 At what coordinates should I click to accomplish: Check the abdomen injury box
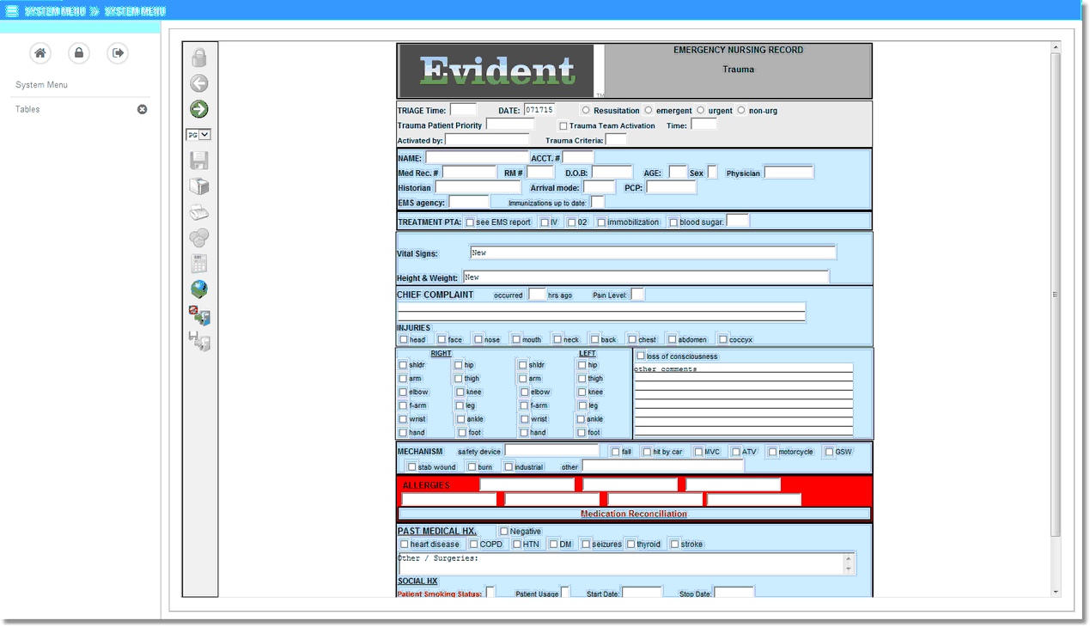tap(672, 339)
